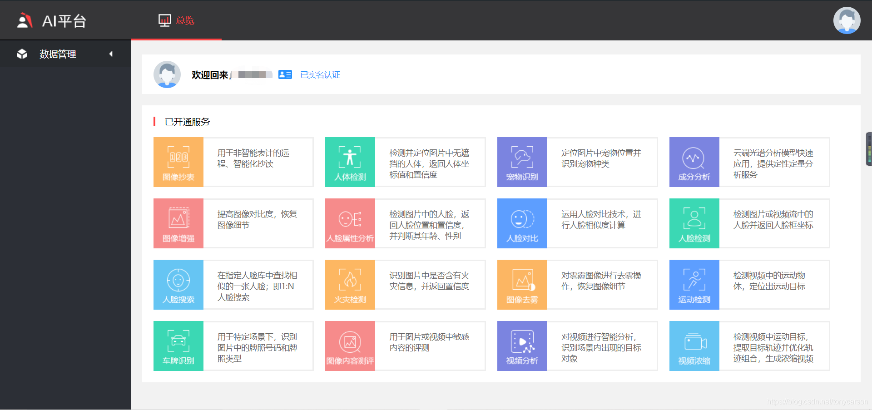Open the 图像抄表 (image meter reading) service icon
Screen dimensions: 872x410
coord(178,162)
